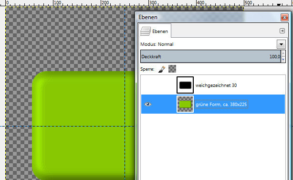The height and width of the screenshot is (180, 293).
Task: Toggle the paint pixels lock brush icon
Action: [x=162, y=69]
